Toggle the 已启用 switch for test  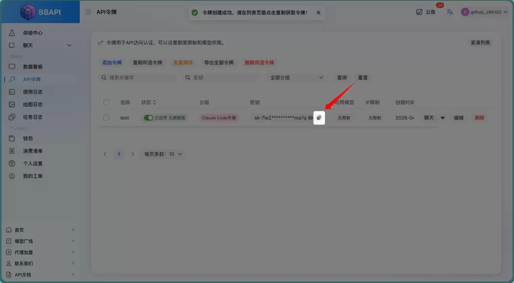[148, 118]
